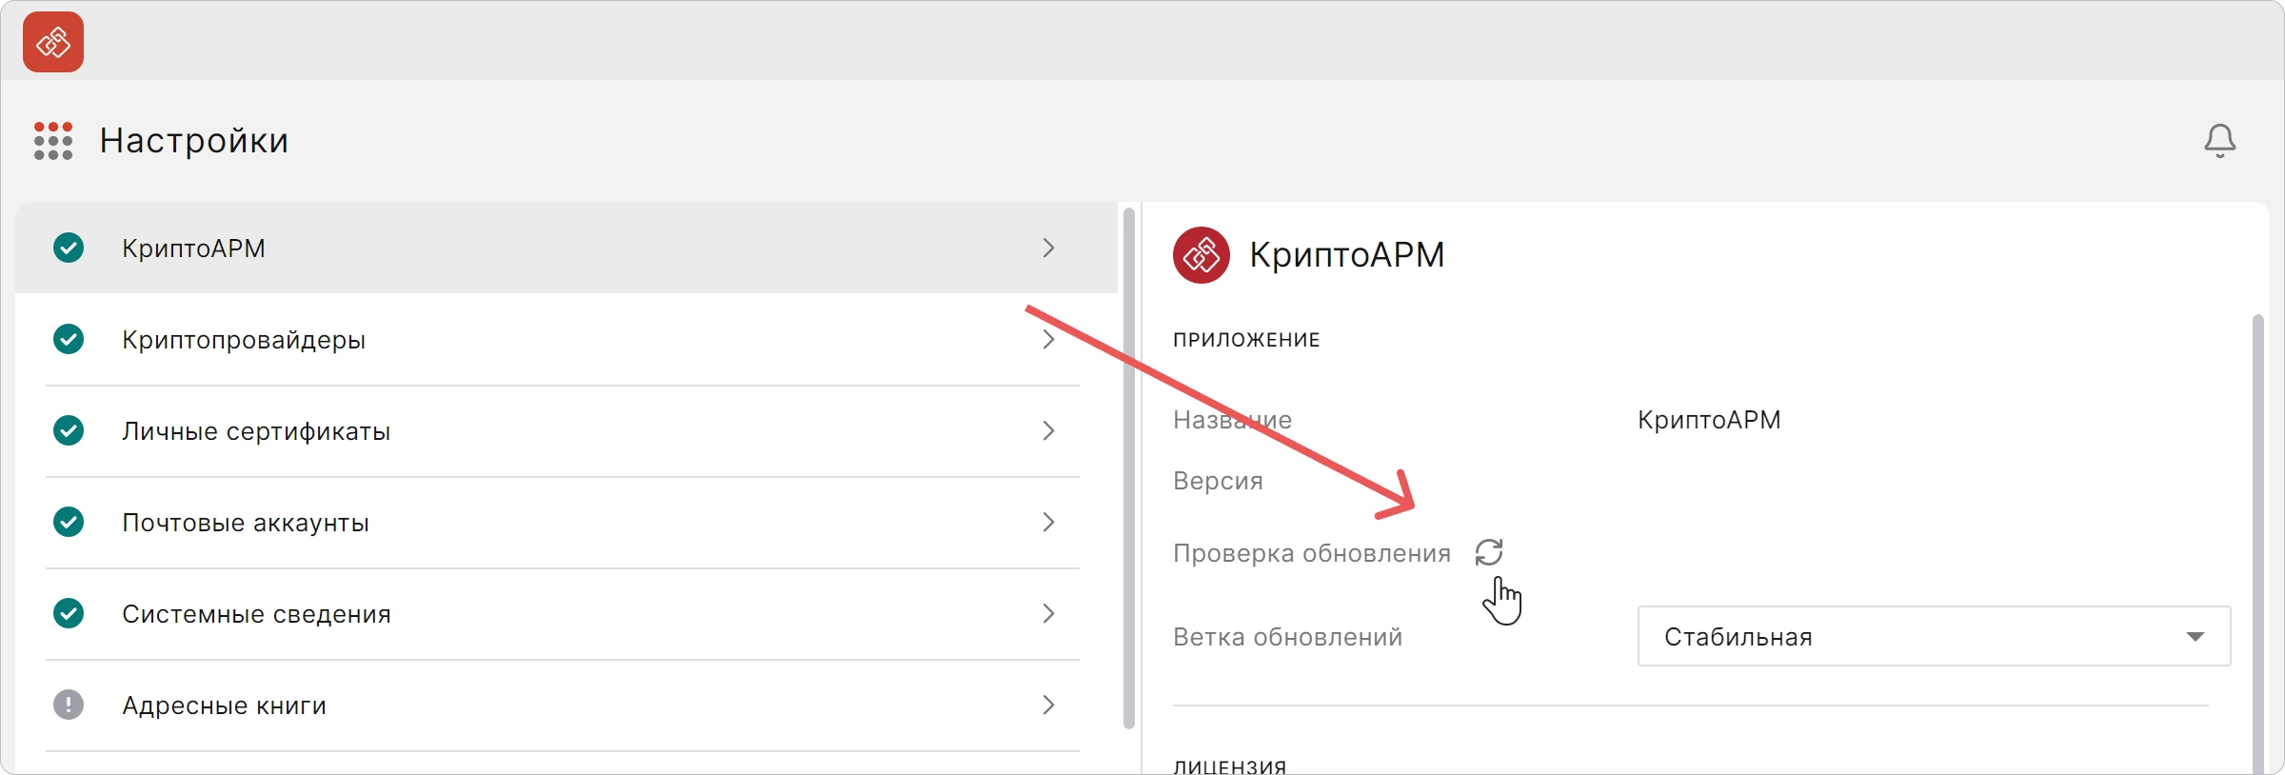Click the right details panel scrollbar
The height and width of the screenshot is (775, 2285).
tap(2258, 543)
